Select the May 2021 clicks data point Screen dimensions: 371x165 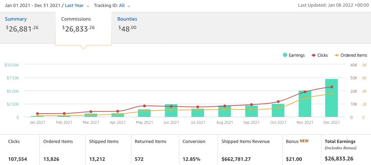[144, 106]
